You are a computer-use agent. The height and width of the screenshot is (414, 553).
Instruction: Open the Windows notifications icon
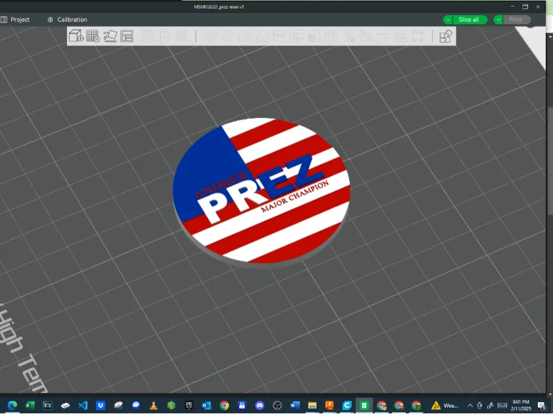point(542,406)
